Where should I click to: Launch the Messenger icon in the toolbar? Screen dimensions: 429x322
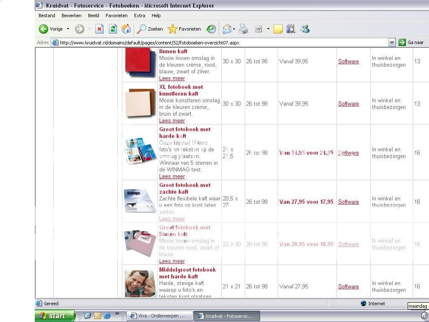(305, 29)
